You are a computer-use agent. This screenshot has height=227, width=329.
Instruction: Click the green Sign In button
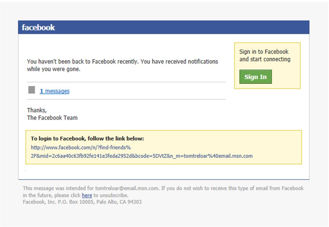coord(255,77)
